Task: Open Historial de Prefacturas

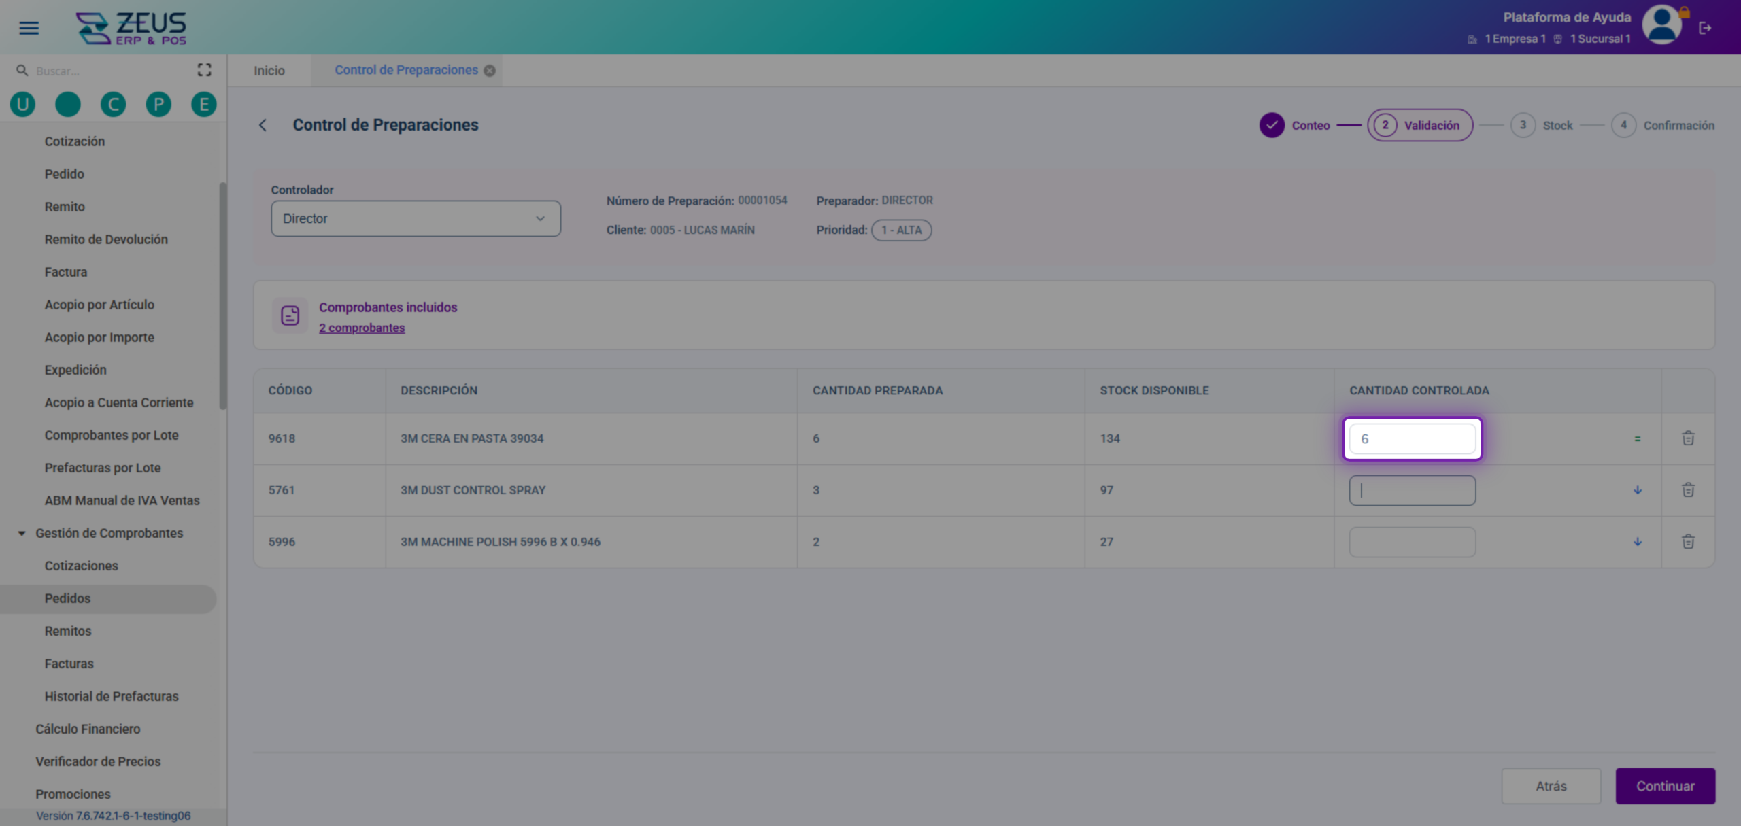Action: pyautogui.click(x=112, y=696)
